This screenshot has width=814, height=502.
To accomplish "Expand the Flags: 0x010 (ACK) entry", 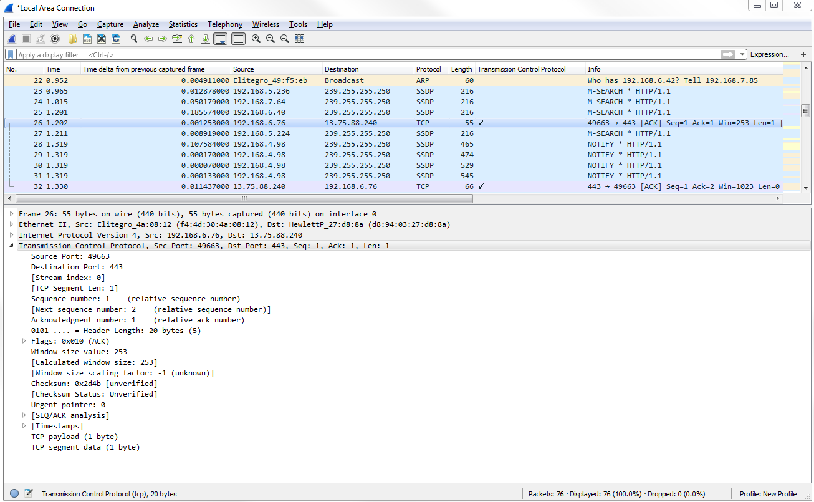I will 24,341.
